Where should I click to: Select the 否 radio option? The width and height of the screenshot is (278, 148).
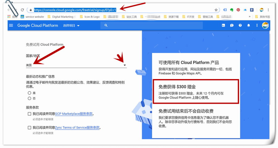(x=29, y=98)
